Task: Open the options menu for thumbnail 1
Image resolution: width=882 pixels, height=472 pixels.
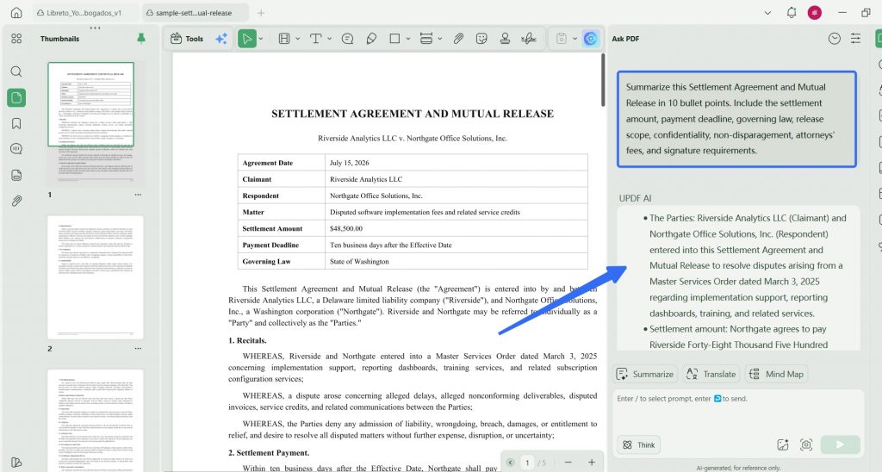Action: click(x=138, y=195)
